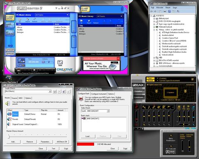Click Refresh icon in left library toolbar
This screenshot has height=159, width=199.
tap(34, 20)
